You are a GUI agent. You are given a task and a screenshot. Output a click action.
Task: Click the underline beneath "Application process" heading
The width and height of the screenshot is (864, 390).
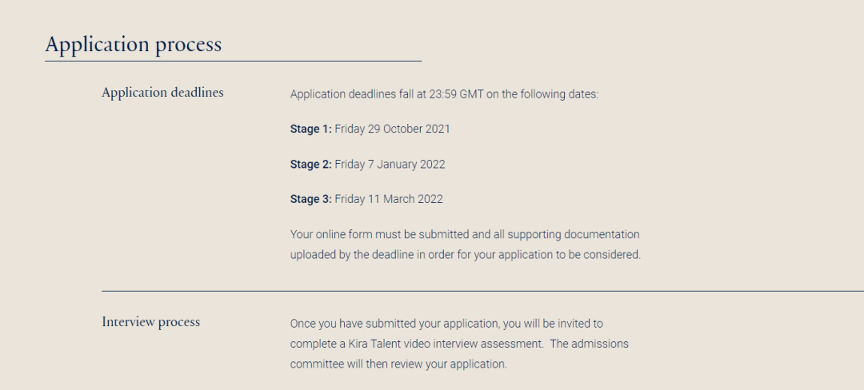point(233,61)
